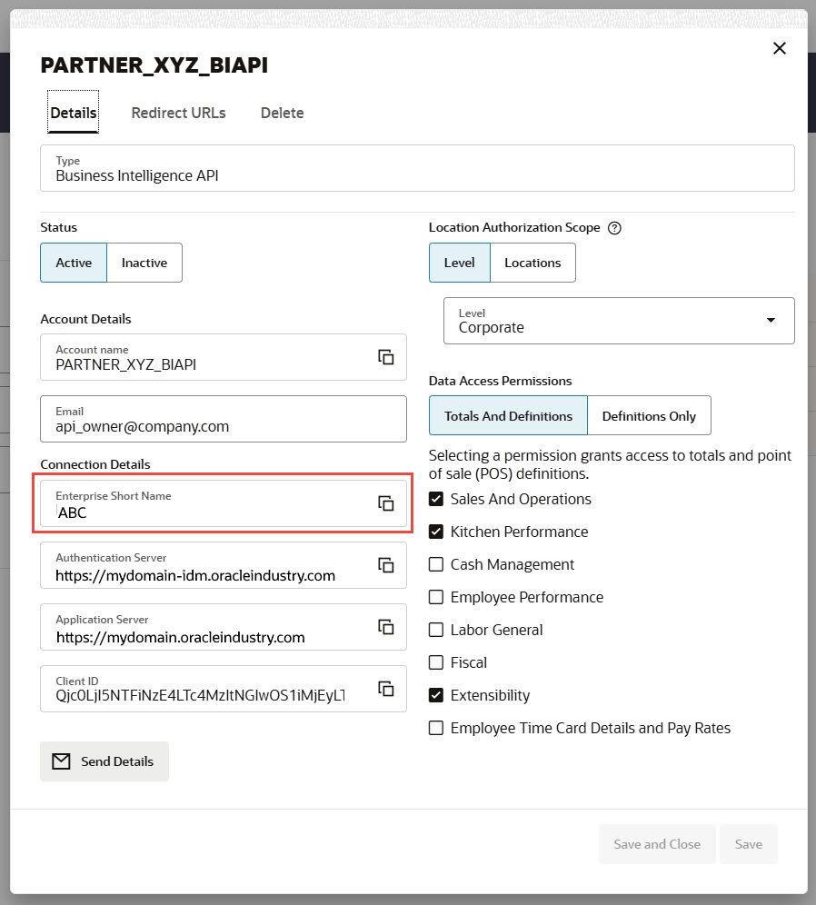
Task: Select Locations authorization scope
Action: 532,263
